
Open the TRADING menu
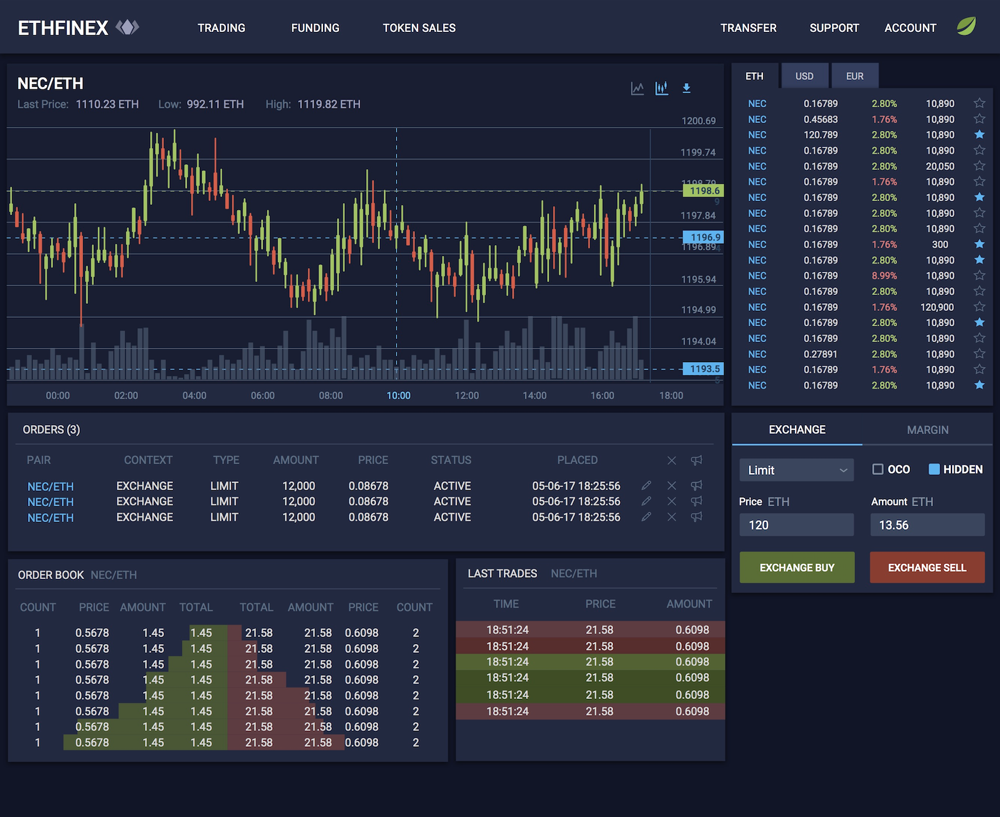tap(222, 28)
